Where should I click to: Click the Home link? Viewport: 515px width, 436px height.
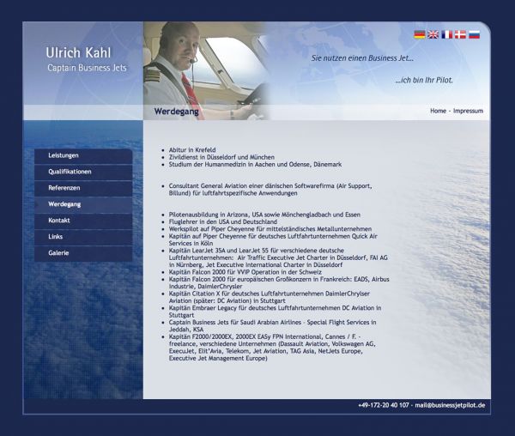point(438,112)
